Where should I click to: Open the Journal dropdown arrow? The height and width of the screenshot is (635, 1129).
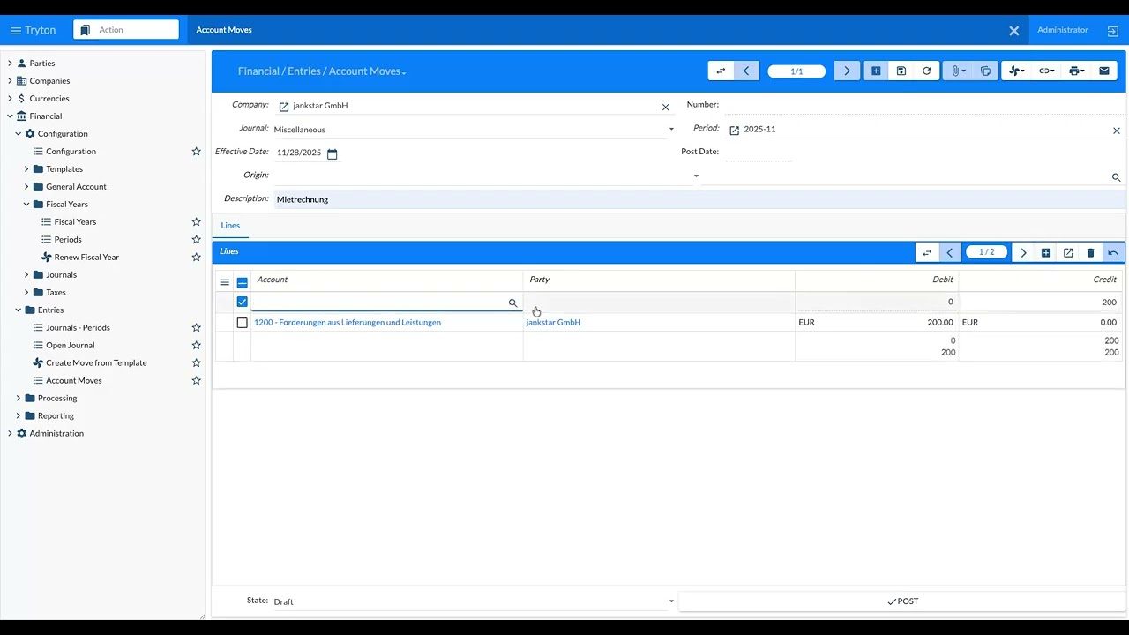pos(671,130)
